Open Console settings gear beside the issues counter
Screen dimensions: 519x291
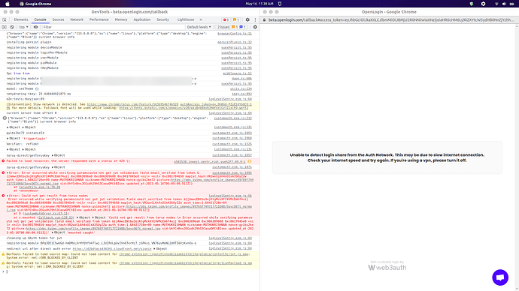255,27
